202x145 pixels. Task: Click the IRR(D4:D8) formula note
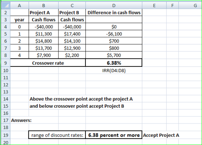pos(114,70)
